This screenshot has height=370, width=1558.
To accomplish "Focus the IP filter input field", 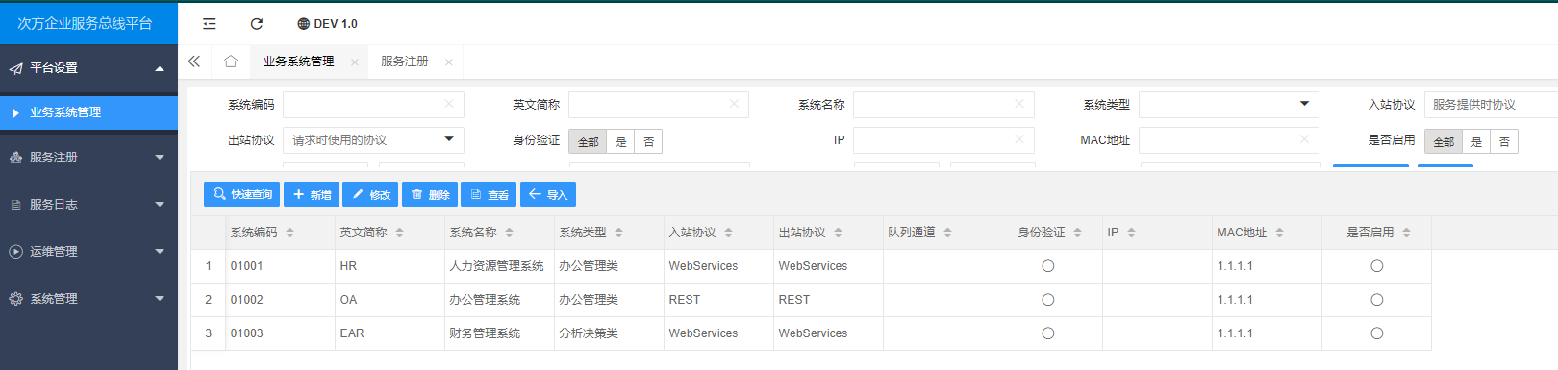I will (943, 139).
